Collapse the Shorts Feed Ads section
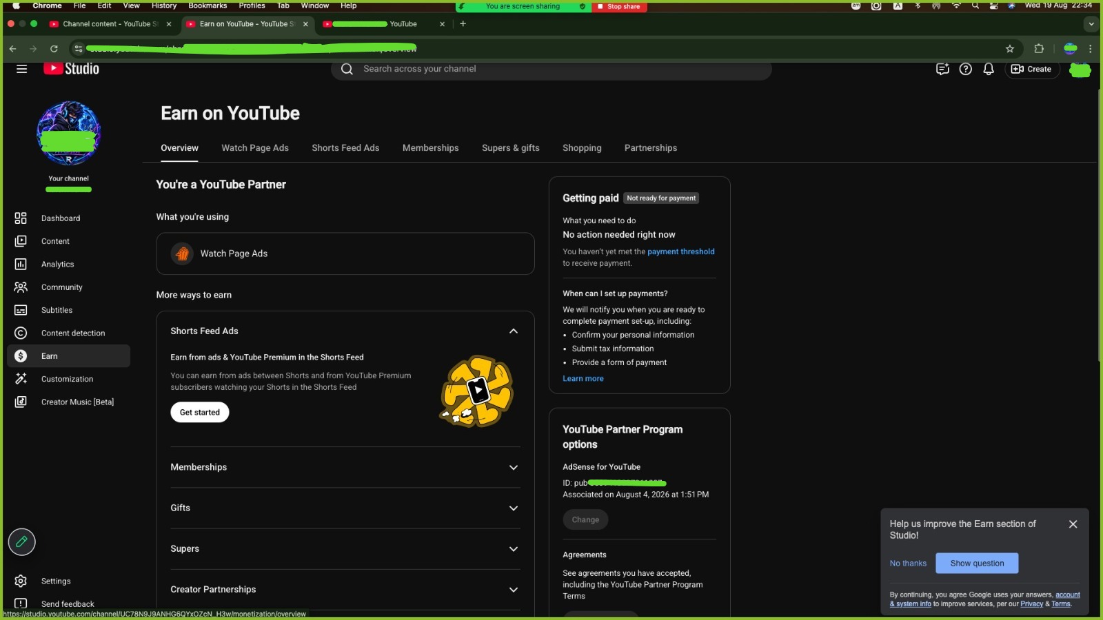 click(x=514, y=331)
